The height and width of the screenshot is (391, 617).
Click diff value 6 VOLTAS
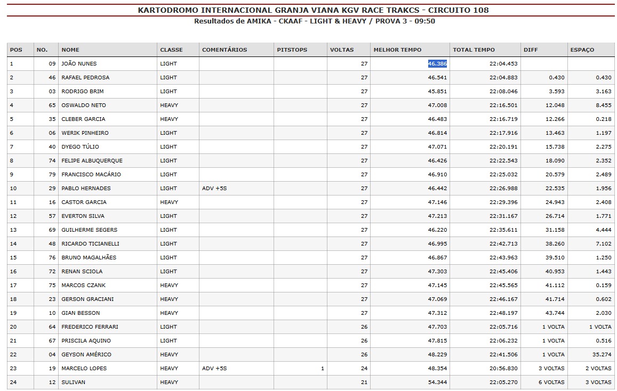pos(552,382)
